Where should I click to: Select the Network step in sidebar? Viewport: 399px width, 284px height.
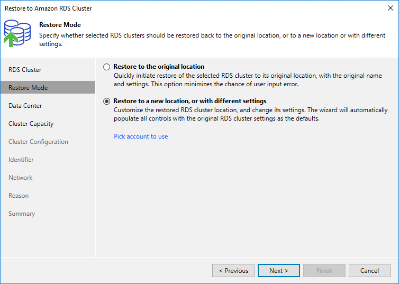[x=21, y=178]
